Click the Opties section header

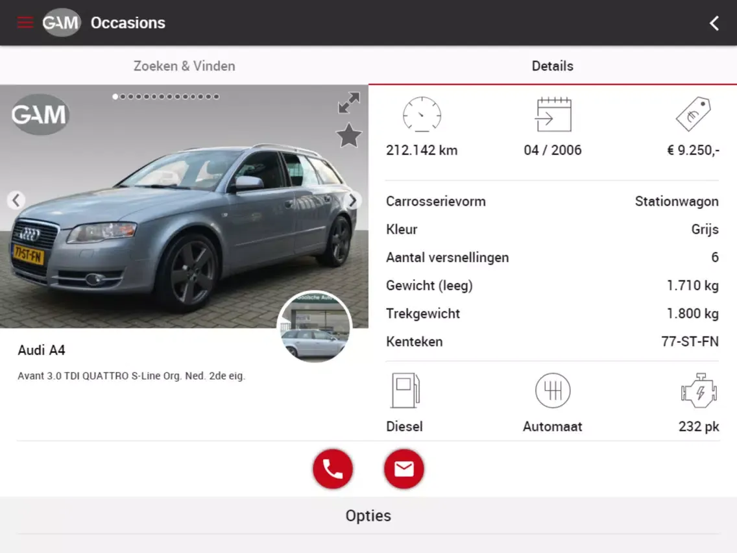(369, 516)
